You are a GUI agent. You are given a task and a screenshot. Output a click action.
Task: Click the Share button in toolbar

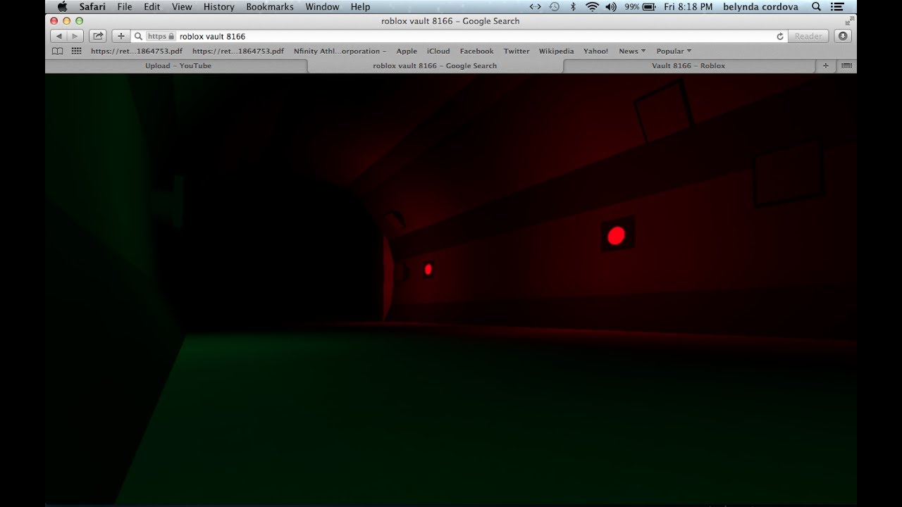98,36
